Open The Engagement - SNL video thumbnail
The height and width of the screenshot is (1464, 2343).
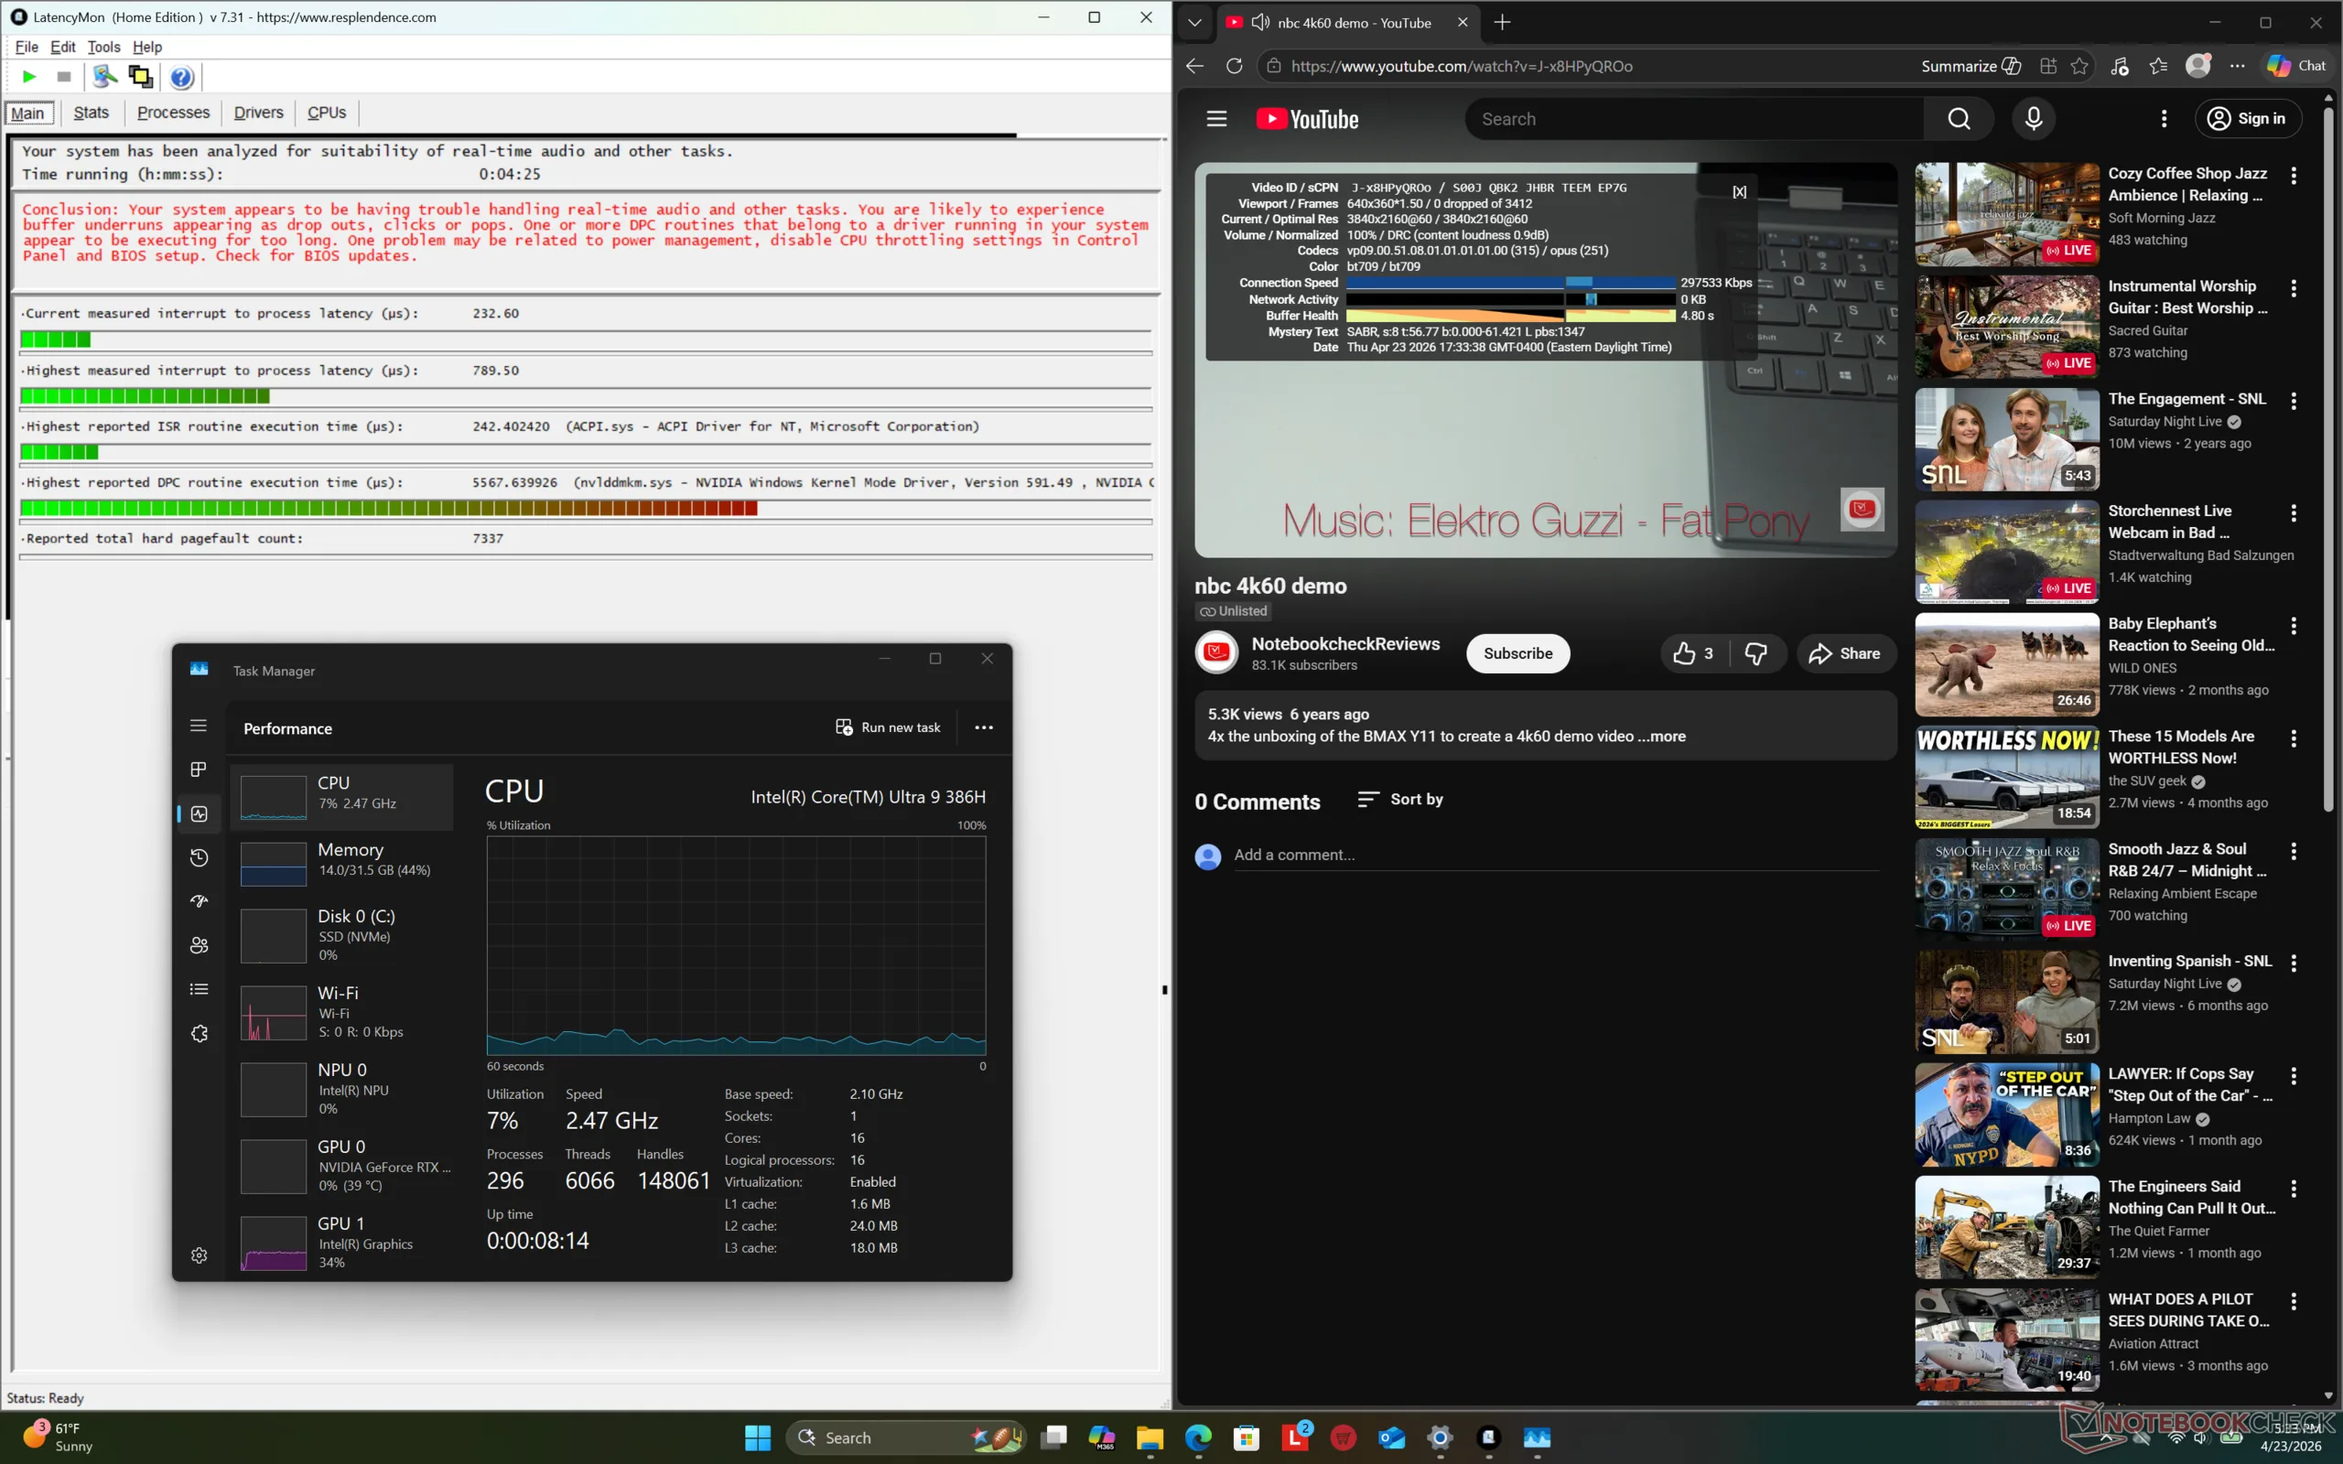[2006, 438]
